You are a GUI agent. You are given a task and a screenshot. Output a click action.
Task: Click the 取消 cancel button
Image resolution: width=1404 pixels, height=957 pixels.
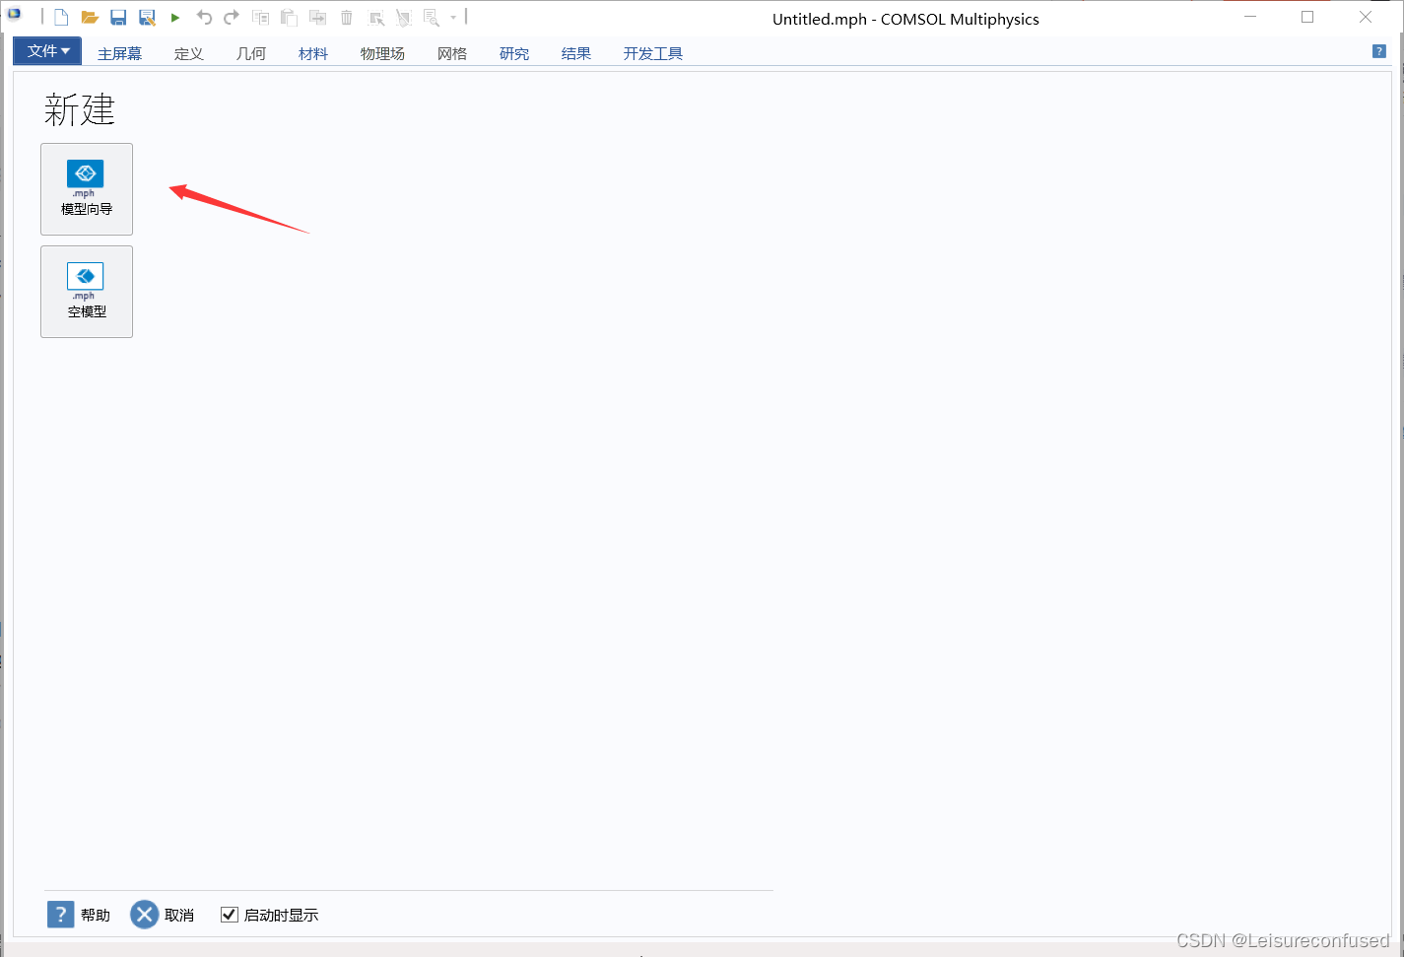(x=163, y=915)
